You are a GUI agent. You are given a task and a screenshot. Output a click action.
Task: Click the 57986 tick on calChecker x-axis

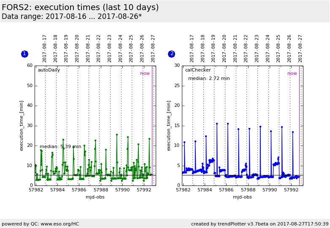226,190
